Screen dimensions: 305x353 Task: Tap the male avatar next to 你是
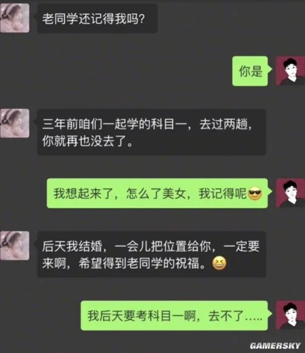click(x=291, y=71)
